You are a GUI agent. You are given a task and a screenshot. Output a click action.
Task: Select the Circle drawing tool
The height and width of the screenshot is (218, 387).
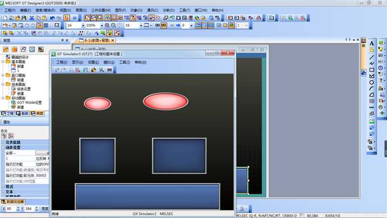(372, 82)
